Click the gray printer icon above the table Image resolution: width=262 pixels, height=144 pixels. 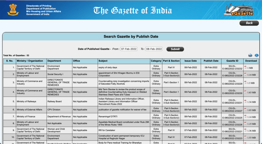pyautogui.click(x=250, y=55)
